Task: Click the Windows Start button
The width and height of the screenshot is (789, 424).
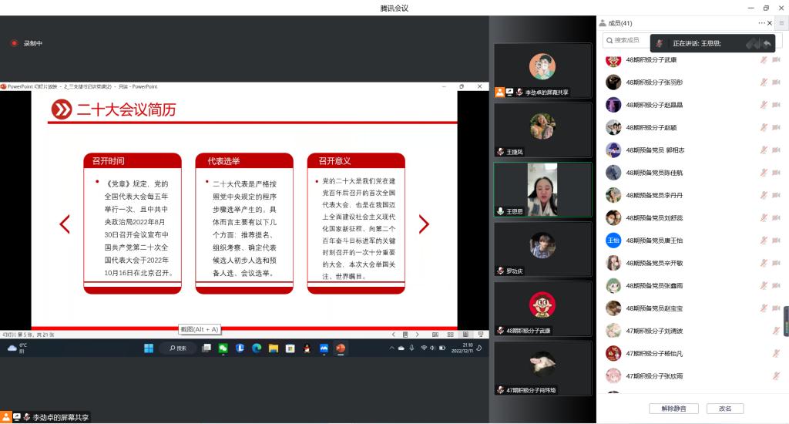Action: pyautogui.click(x=148, y=348)
